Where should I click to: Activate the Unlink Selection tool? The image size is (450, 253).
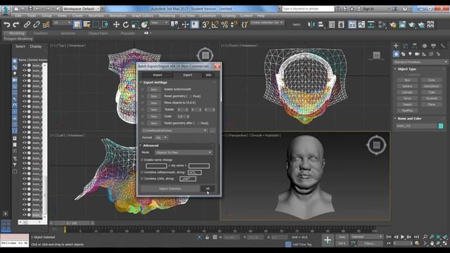click(x=37, y=25)
